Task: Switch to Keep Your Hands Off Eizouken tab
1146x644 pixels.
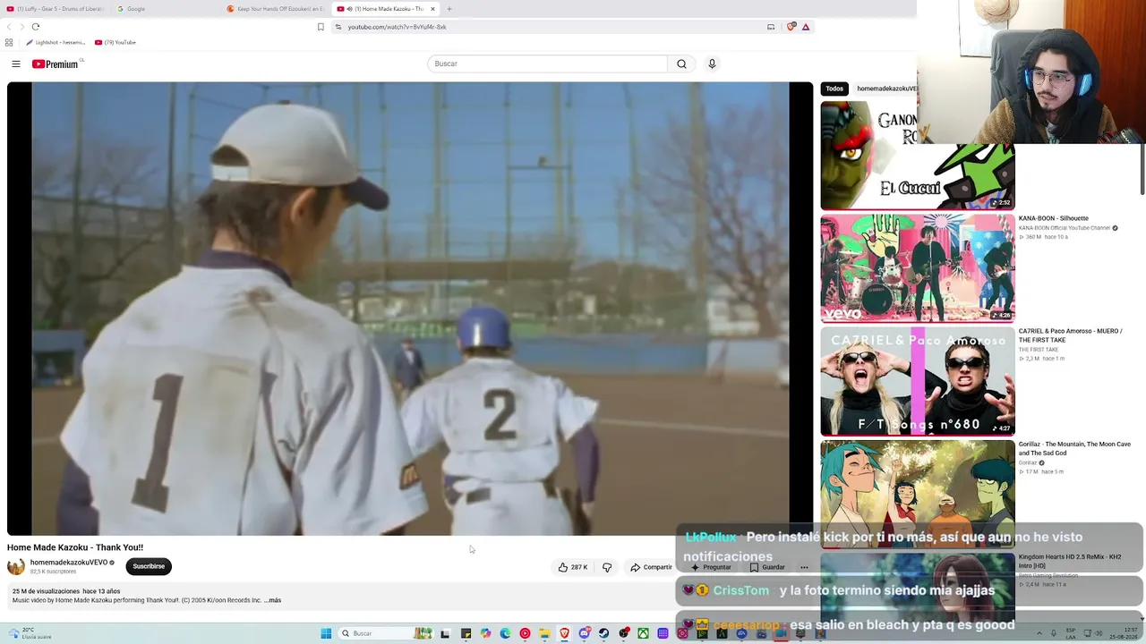Action: (276, 9)
